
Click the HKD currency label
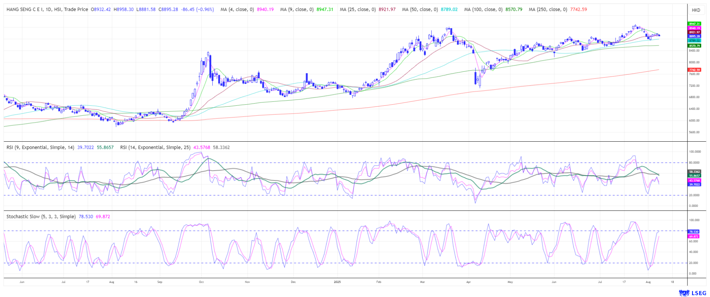696,10
